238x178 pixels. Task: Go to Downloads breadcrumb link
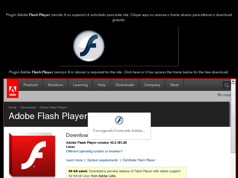[x=28, y=107]
